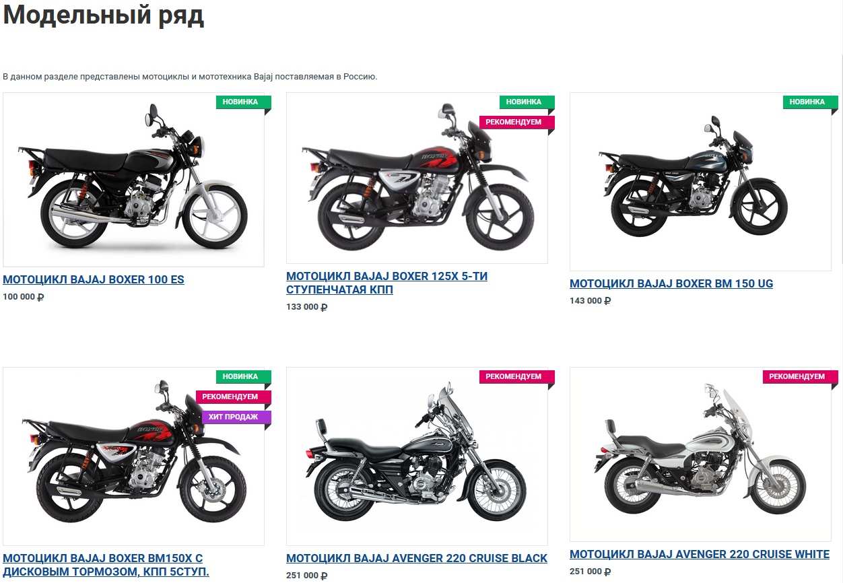The height and width of the screenshot is (583, 843).
Task: Click the Boxer BM 150 UG motorcycle photo
Action: tap(700, 182)
